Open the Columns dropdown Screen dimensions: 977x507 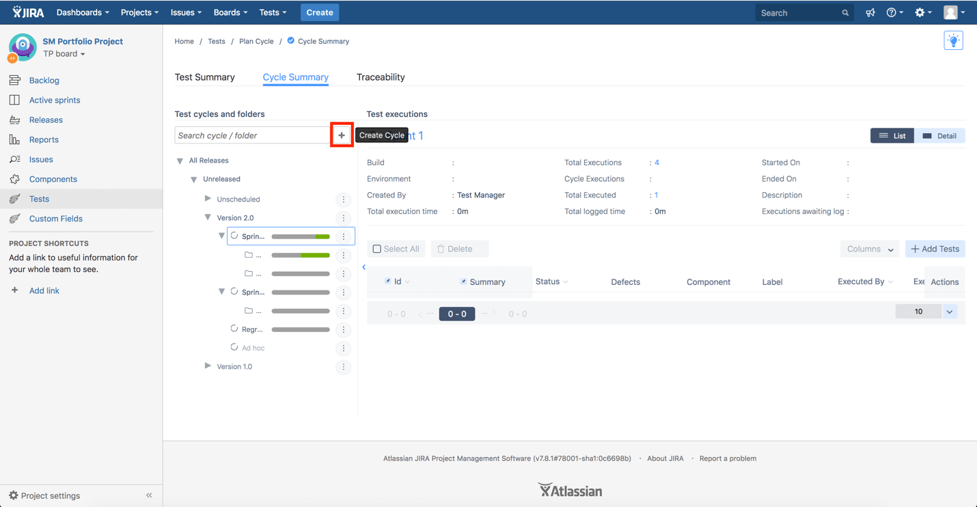click(x=869, y=249)
